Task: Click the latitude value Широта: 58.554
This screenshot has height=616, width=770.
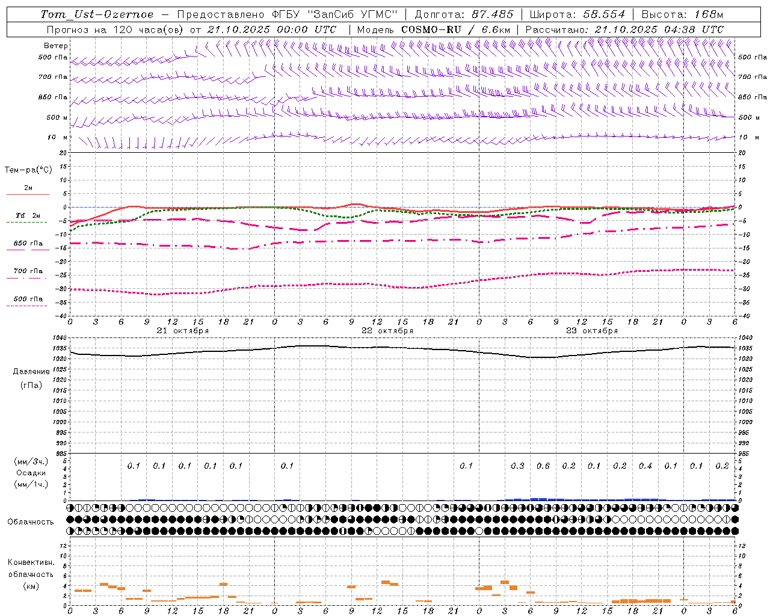Action: pos(577,14)
